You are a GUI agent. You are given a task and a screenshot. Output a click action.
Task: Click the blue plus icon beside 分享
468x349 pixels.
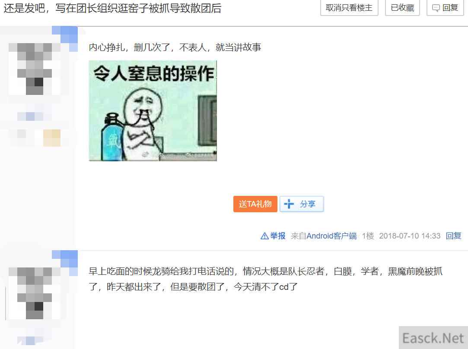[x=289, y=204]
